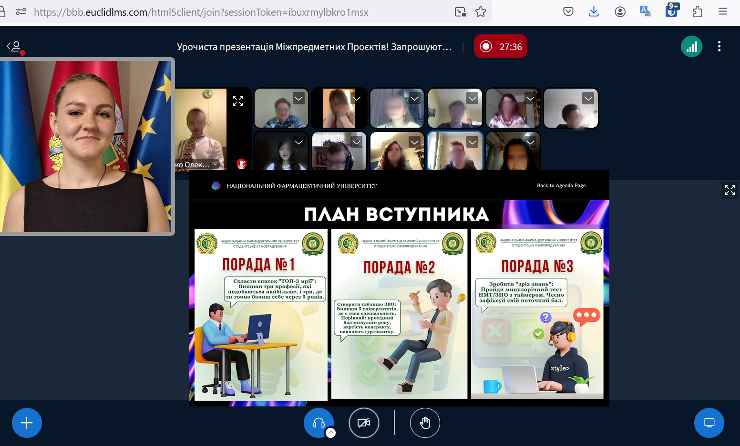The width and height of the screenshot is (740, 446).
Task: Turn on the webcam sharing toggle
Action: pos(364,423)
